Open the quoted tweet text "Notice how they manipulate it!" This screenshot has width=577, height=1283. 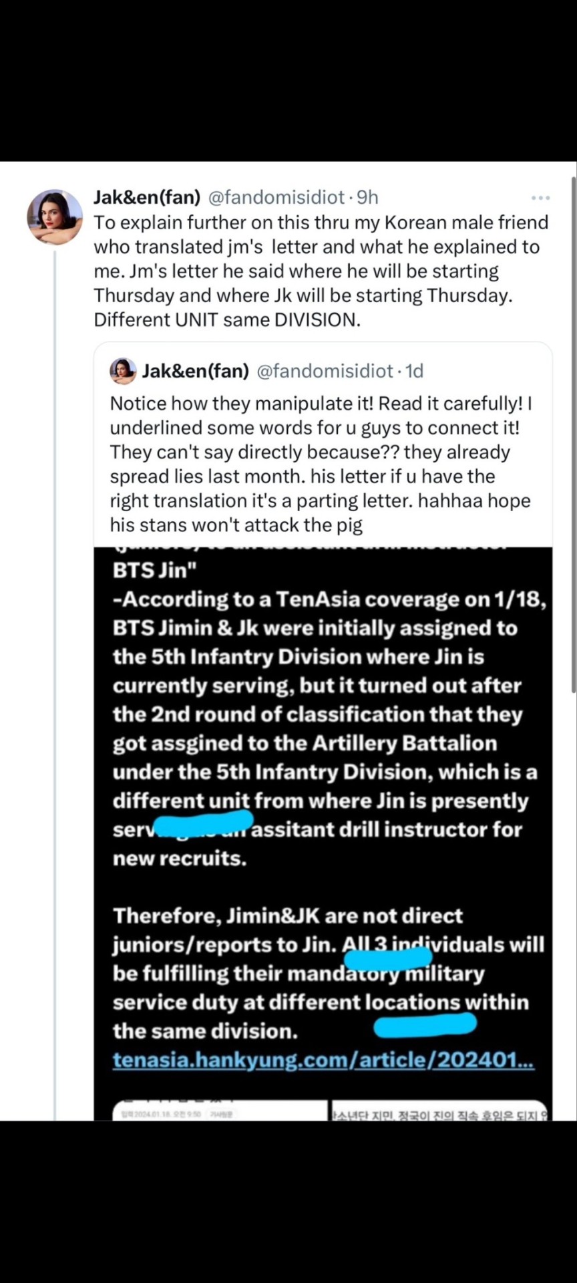(321, 464)
